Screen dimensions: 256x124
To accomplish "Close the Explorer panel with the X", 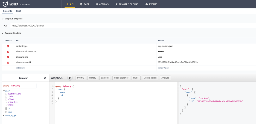I will tap(45, 78).
